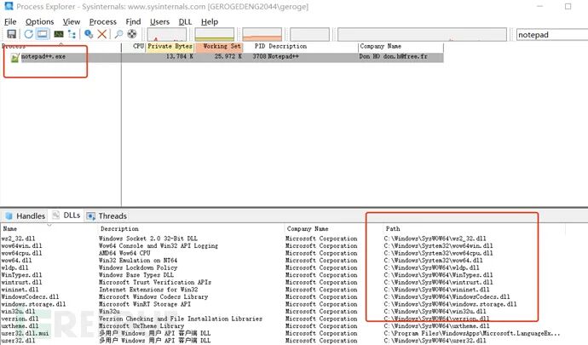The image size is (588, 345).
Task: Select user32.dll.mui in the DLL list
Action: coord(25,333)
